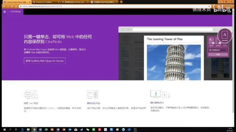Open Microsoft Word from taskbar
The image size is (236, 132).
(x=40, y=129)
